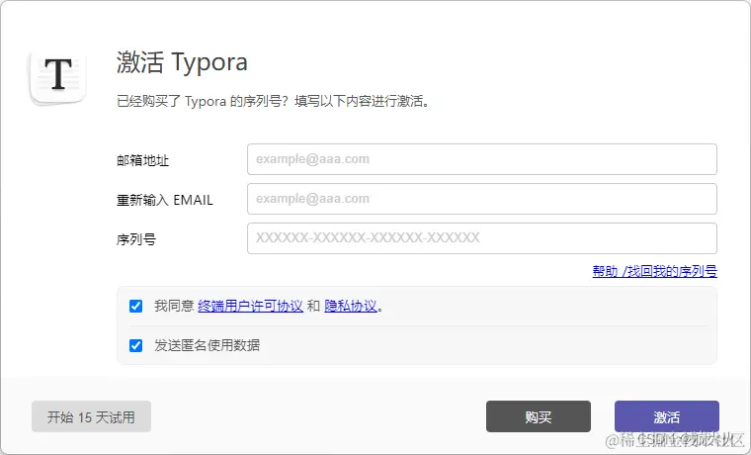Viewport: 751px width, 455px height.
Task: Click the 发送匿名使用数据 label text
Action: [x=207, y=345]
